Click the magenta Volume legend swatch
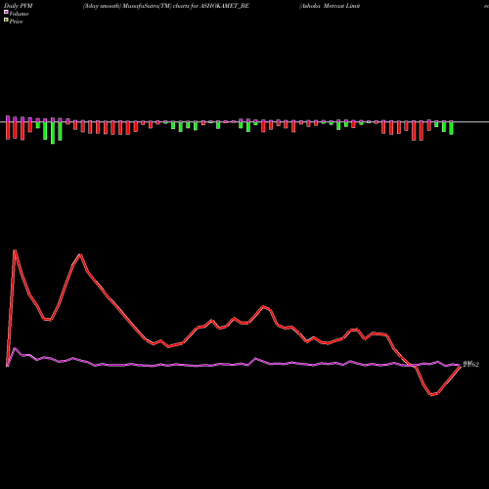 coord(6,12)
